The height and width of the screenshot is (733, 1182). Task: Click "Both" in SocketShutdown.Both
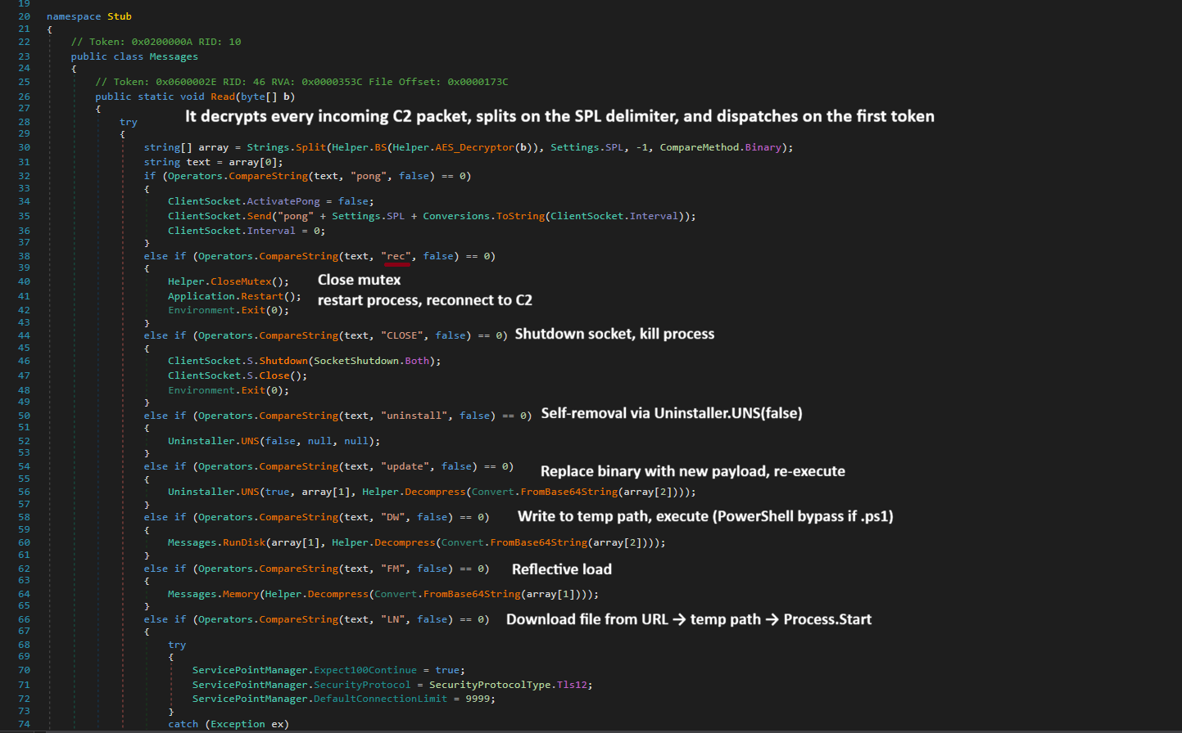[x=417, y=361]
